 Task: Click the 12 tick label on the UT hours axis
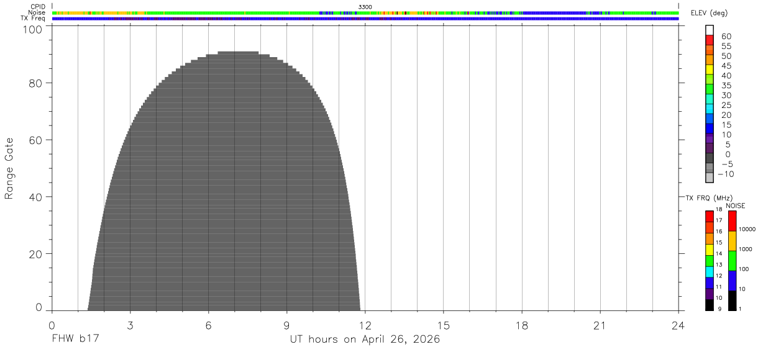[365, 326]
